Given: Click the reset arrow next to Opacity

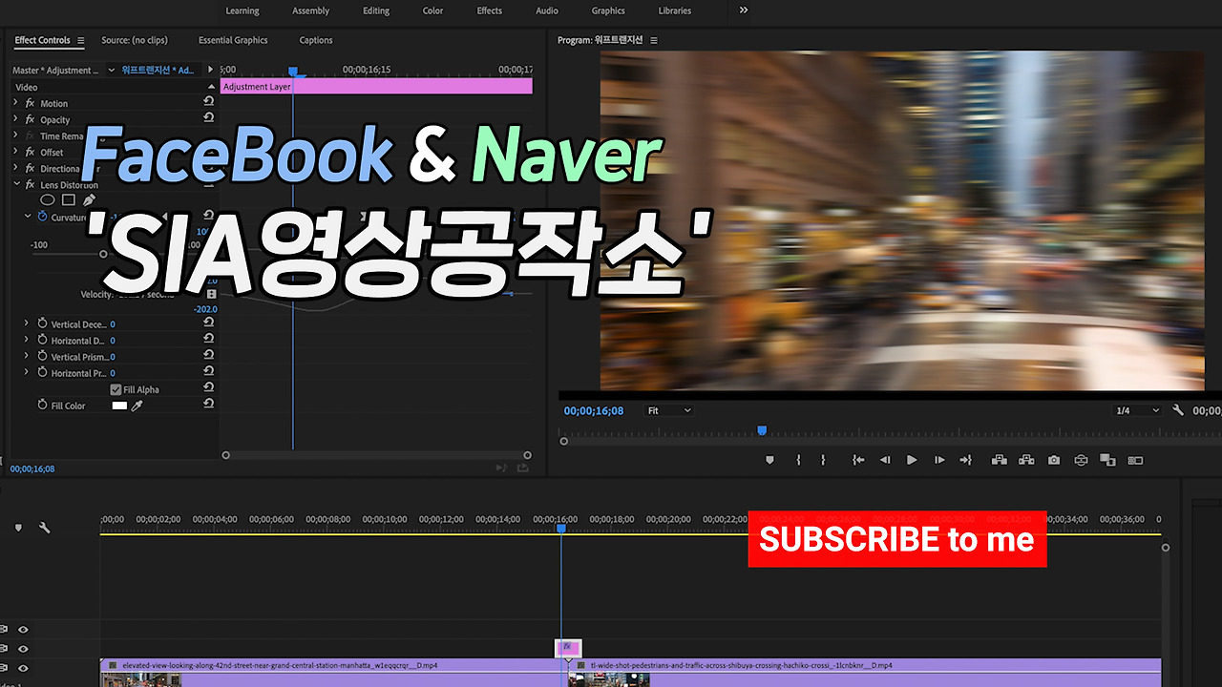Looking at the screenshot, I should pyautogui.click(x=209, y=117).
